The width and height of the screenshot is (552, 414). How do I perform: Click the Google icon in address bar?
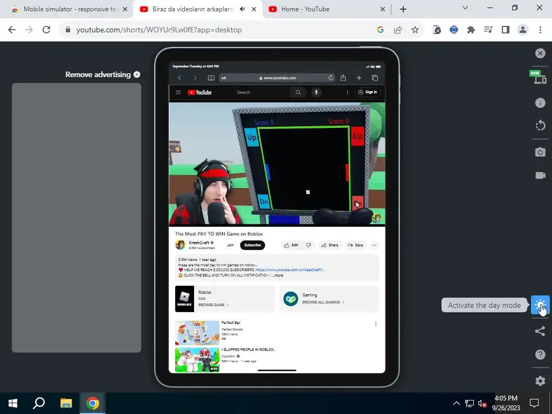380,30
